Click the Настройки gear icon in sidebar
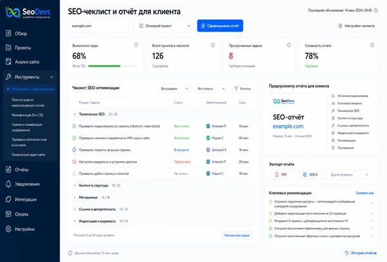The height and width of the screenshot is (262, 387). (8, 229)
